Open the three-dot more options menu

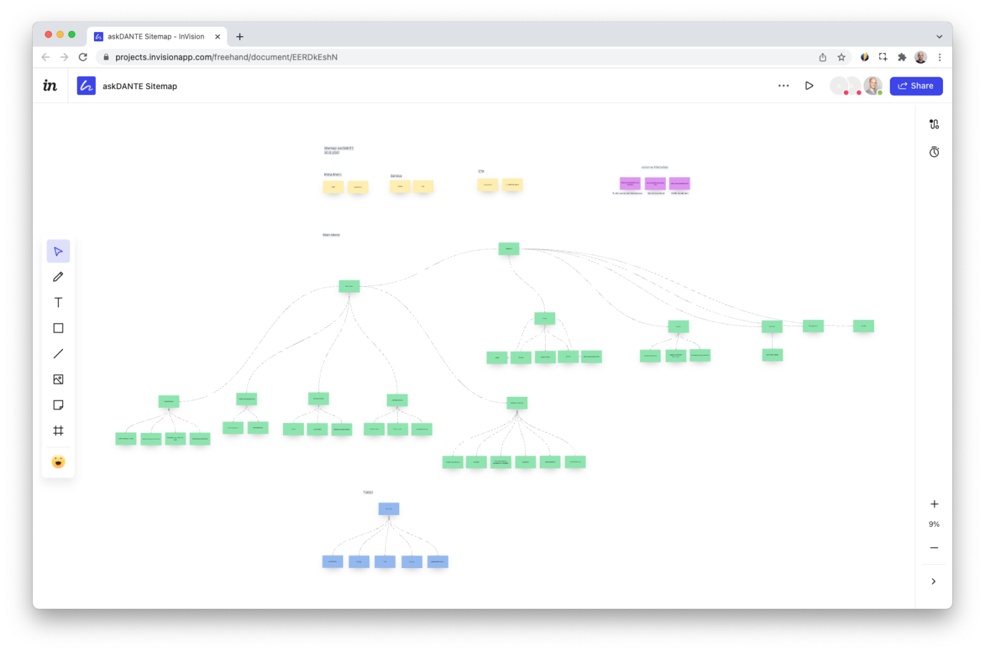point(783,86)
